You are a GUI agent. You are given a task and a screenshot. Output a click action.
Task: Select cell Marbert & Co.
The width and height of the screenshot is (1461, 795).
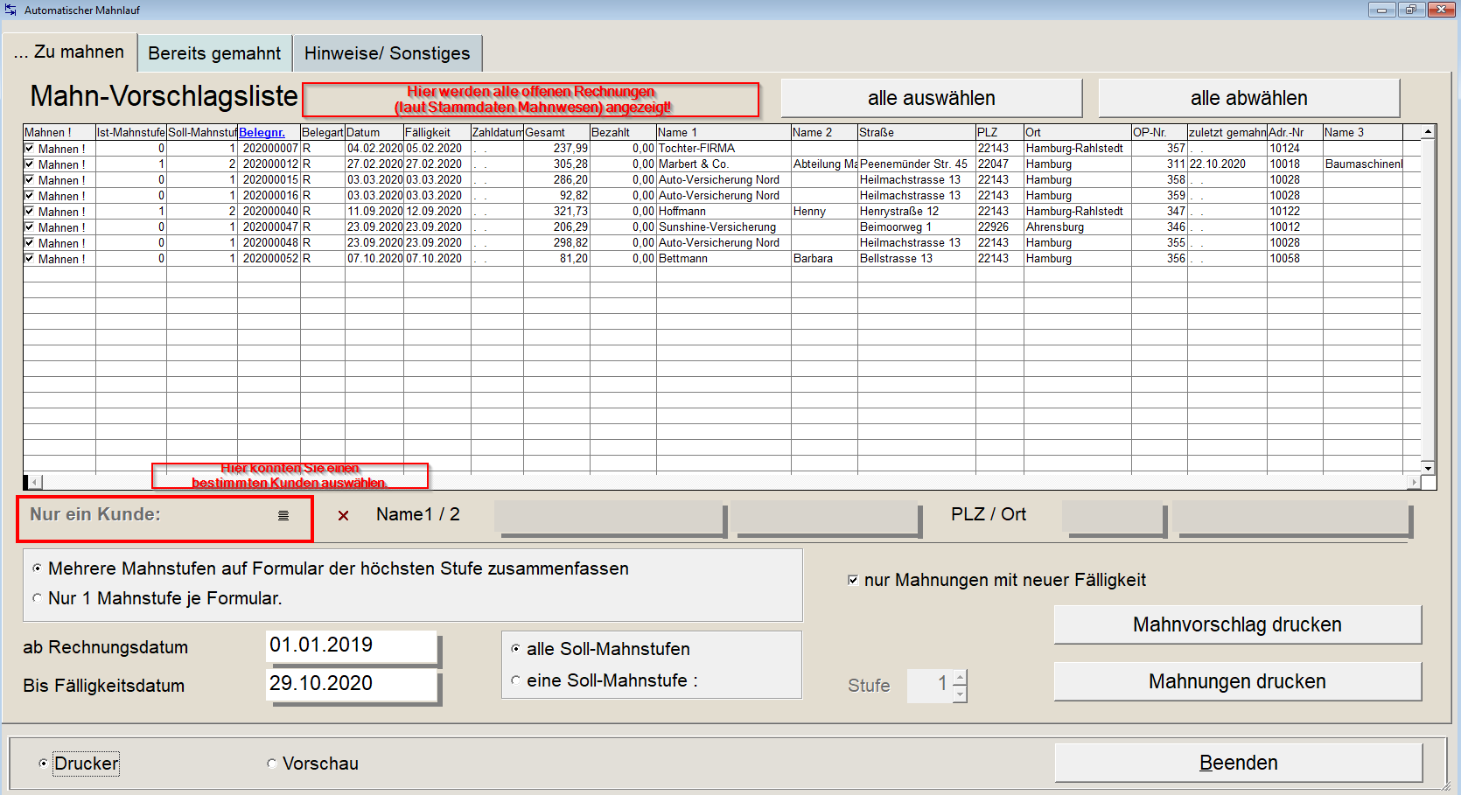tap(724, 164)
